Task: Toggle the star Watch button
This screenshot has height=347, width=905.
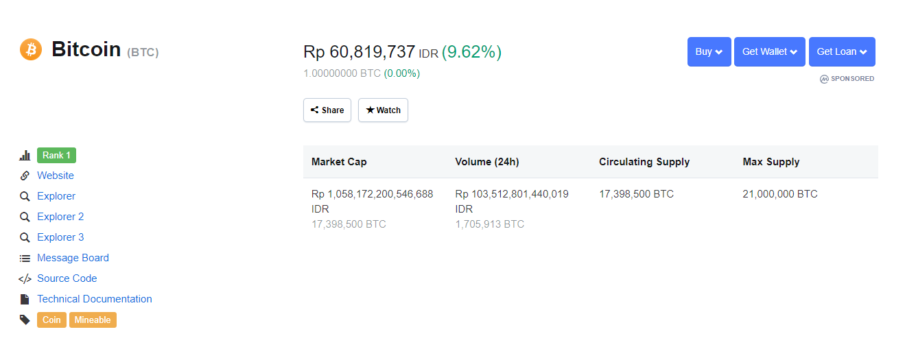Action: coord(383,110)
